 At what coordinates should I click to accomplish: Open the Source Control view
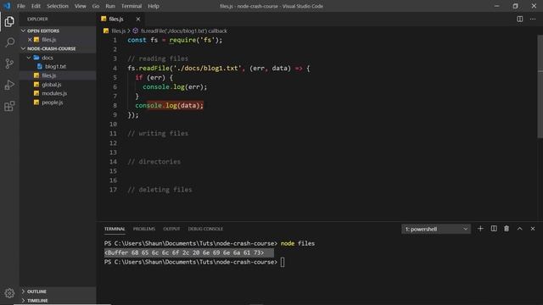click(x=9, y=64)
